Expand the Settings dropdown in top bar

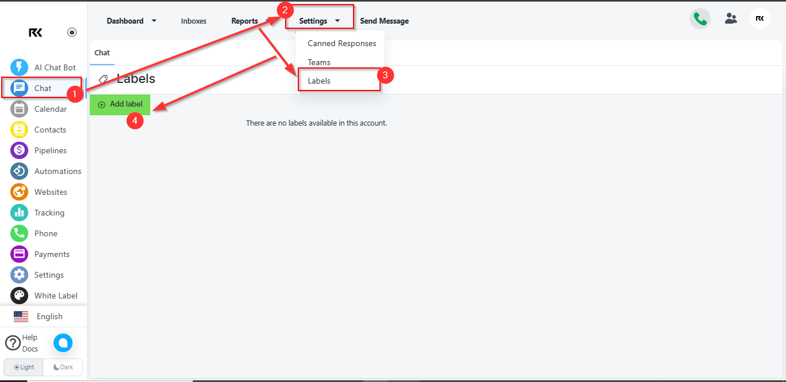pos(319,21)
